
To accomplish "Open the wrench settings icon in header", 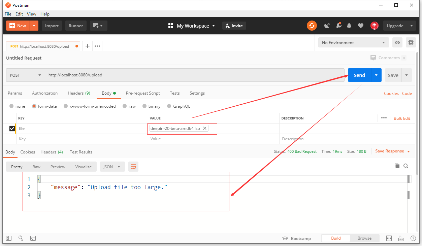I will pyautogui.click(x=338, y=26).
